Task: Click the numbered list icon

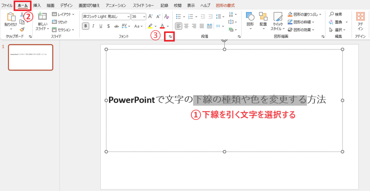Action: pyautogui.click(x=191, y=17)
